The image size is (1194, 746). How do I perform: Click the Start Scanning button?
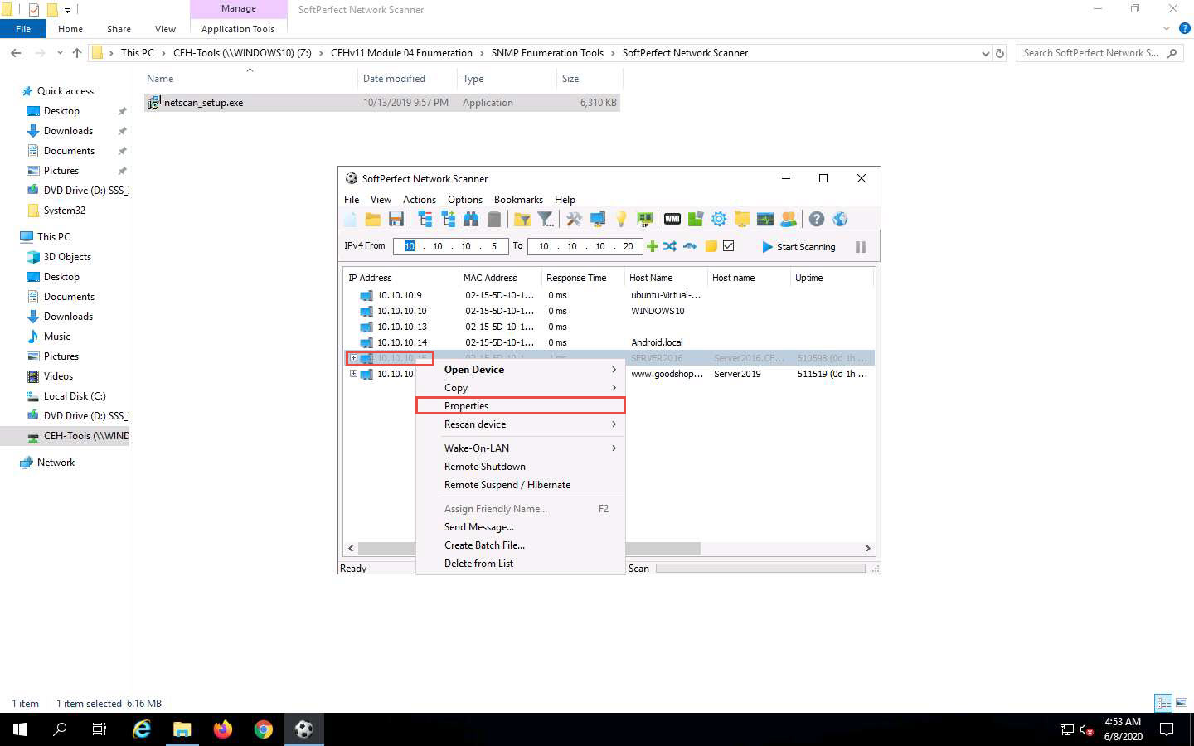coord(798,247)
